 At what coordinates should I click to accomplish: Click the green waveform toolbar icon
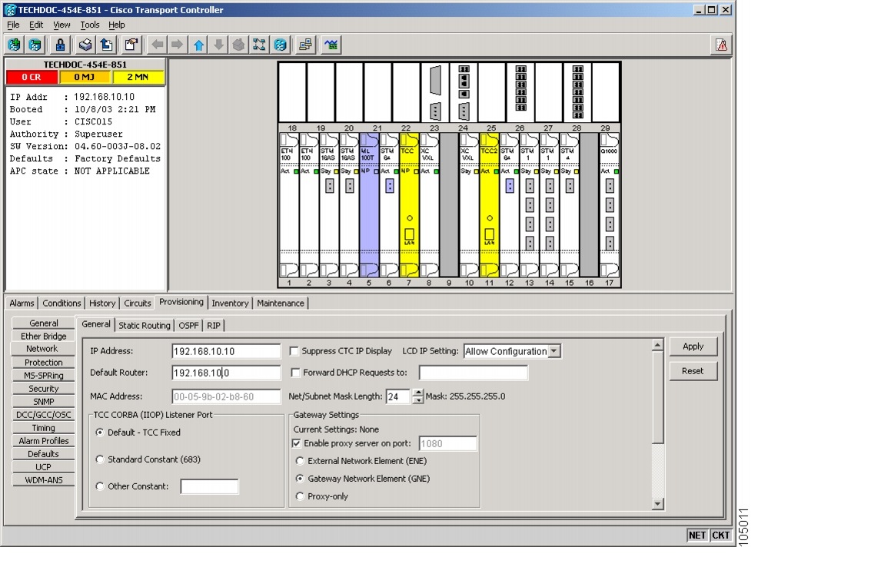click(x=331, y=45)
